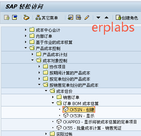This screenshot has height=136, width=141.
Task: Click the 协作项目 folder icon
Action: point(46,66)
